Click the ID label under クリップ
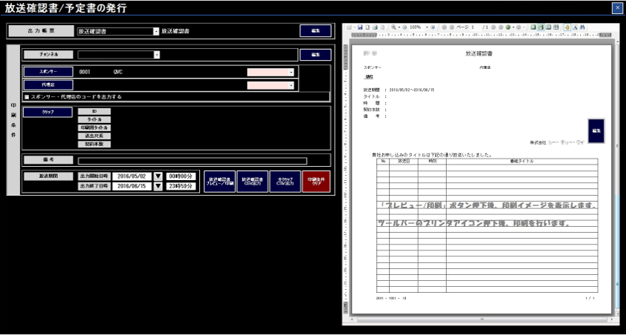Screen dimensions: 626x335 pyautogui.click(x=94, y=111)
